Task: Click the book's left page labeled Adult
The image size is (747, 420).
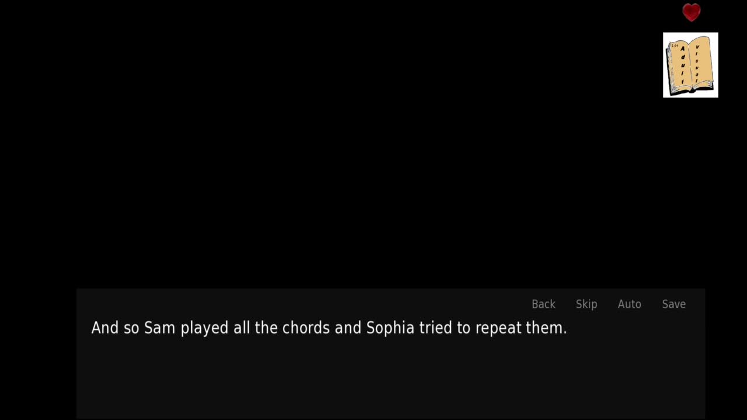Action: point(680,65)
